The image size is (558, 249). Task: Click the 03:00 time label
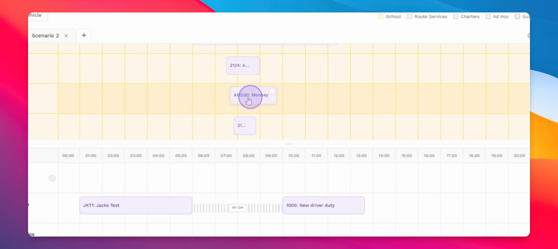click(136, 156)
